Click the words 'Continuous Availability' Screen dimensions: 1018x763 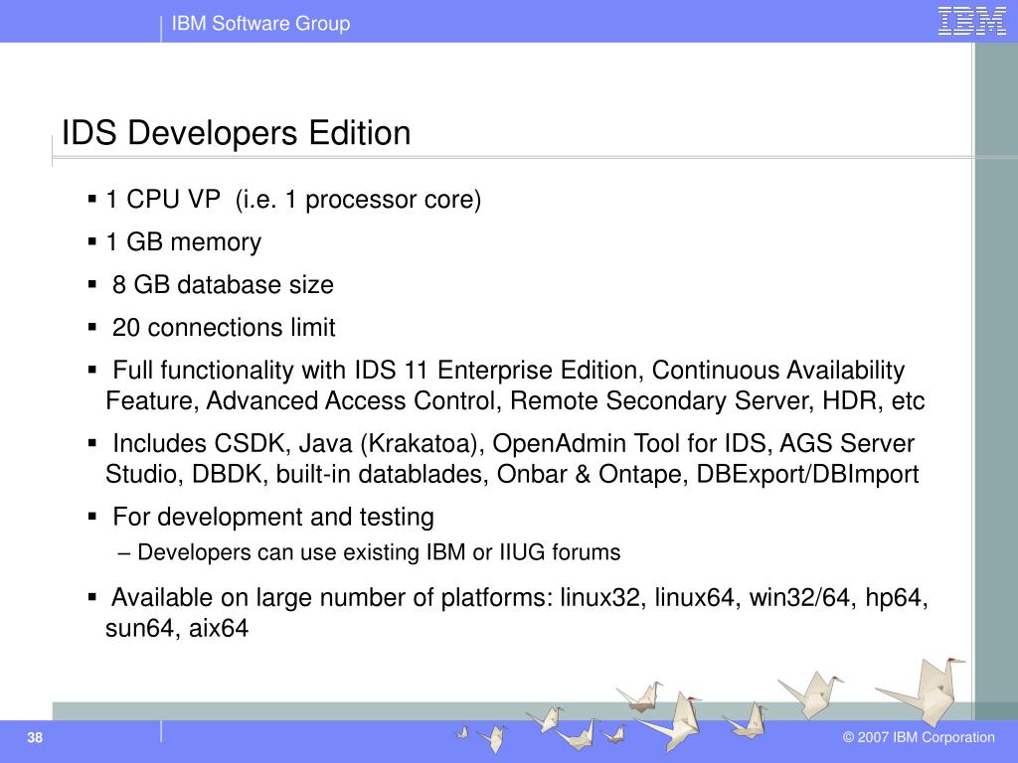pyautogui.click(x=778, y=371)
